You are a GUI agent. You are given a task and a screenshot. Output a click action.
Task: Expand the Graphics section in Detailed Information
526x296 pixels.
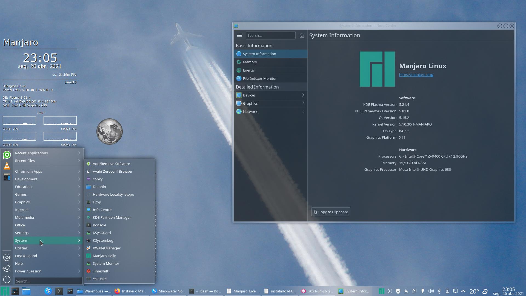pos(271,103)
